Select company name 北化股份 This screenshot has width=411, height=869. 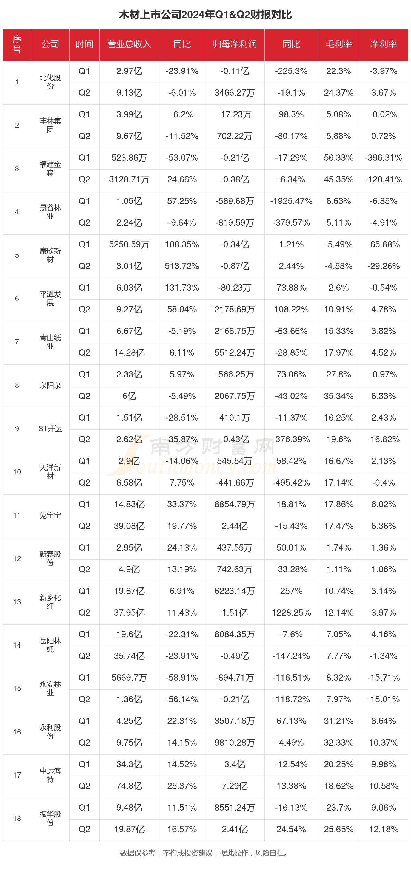[50, 82]
